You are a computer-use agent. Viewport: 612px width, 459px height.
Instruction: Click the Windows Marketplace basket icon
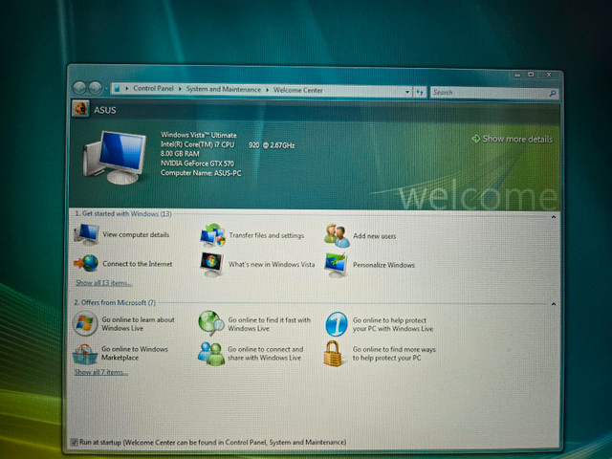coord(85,354)
